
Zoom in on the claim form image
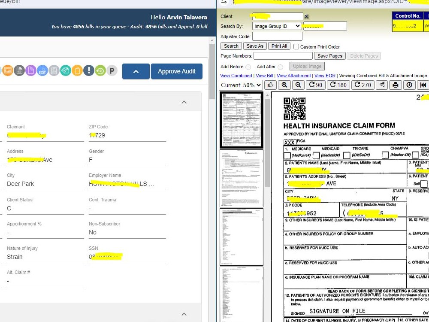pos(284,85)
